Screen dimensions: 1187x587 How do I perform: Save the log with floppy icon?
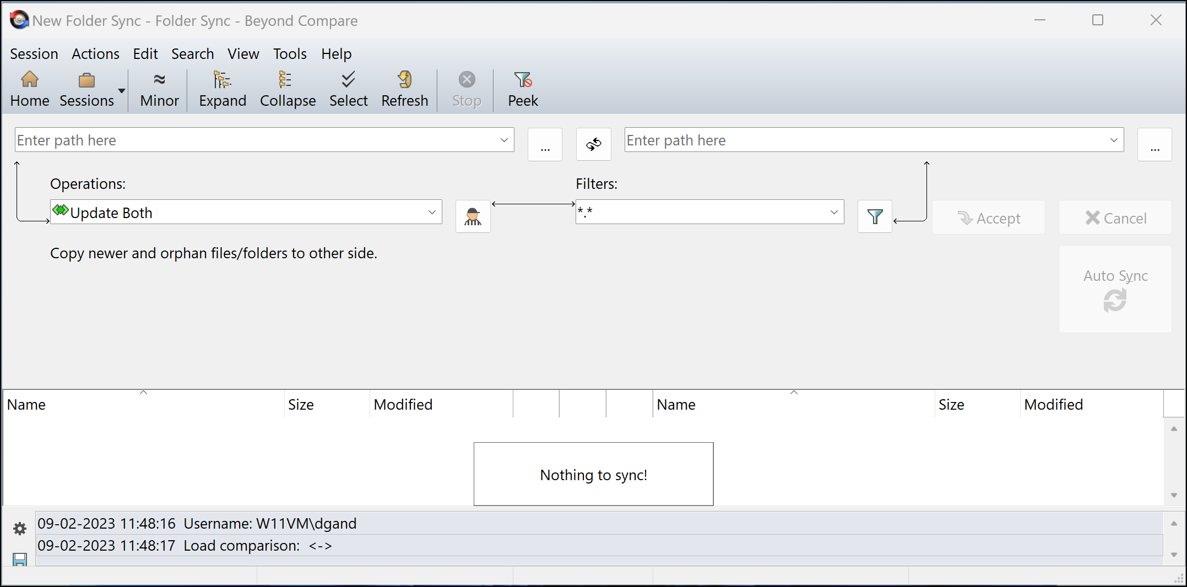[20, 560]
